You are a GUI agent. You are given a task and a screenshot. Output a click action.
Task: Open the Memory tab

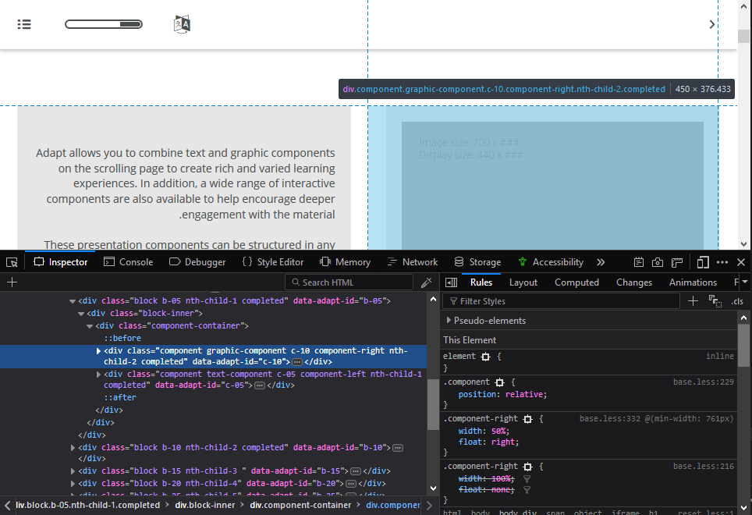[x=345, y=262]
